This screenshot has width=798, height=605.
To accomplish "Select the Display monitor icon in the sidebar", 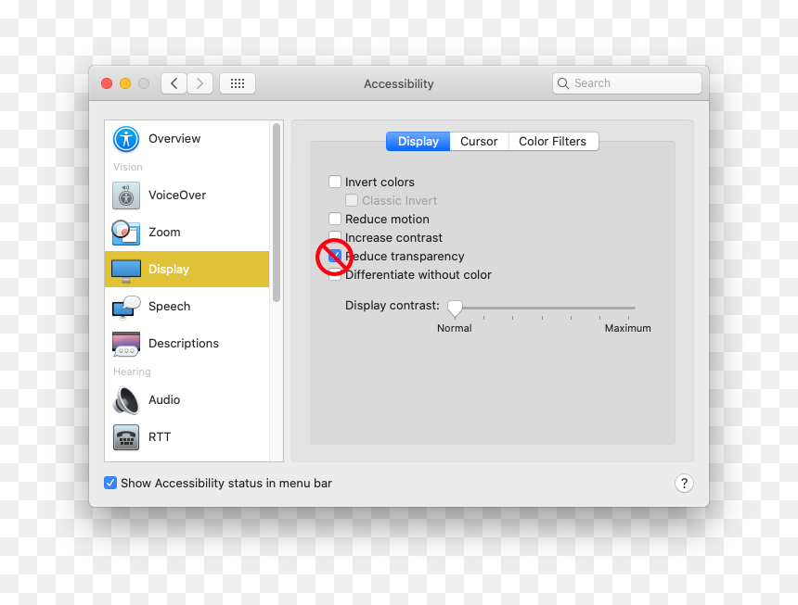I will click(x=125, y=270).
